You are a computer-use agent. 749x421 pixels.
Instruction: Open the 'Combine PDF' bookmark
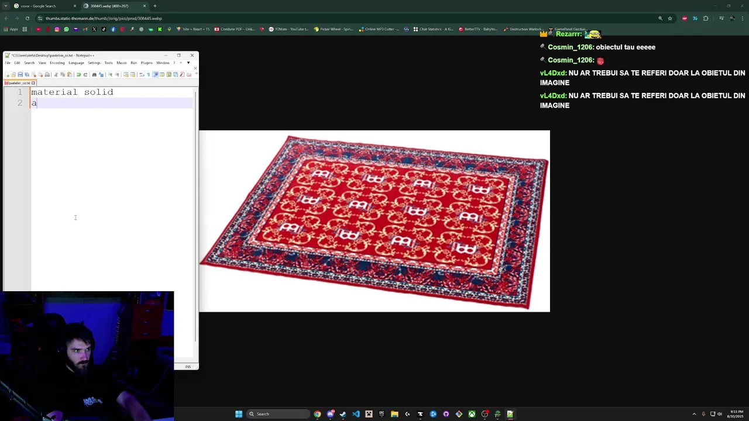pos(235,29)
